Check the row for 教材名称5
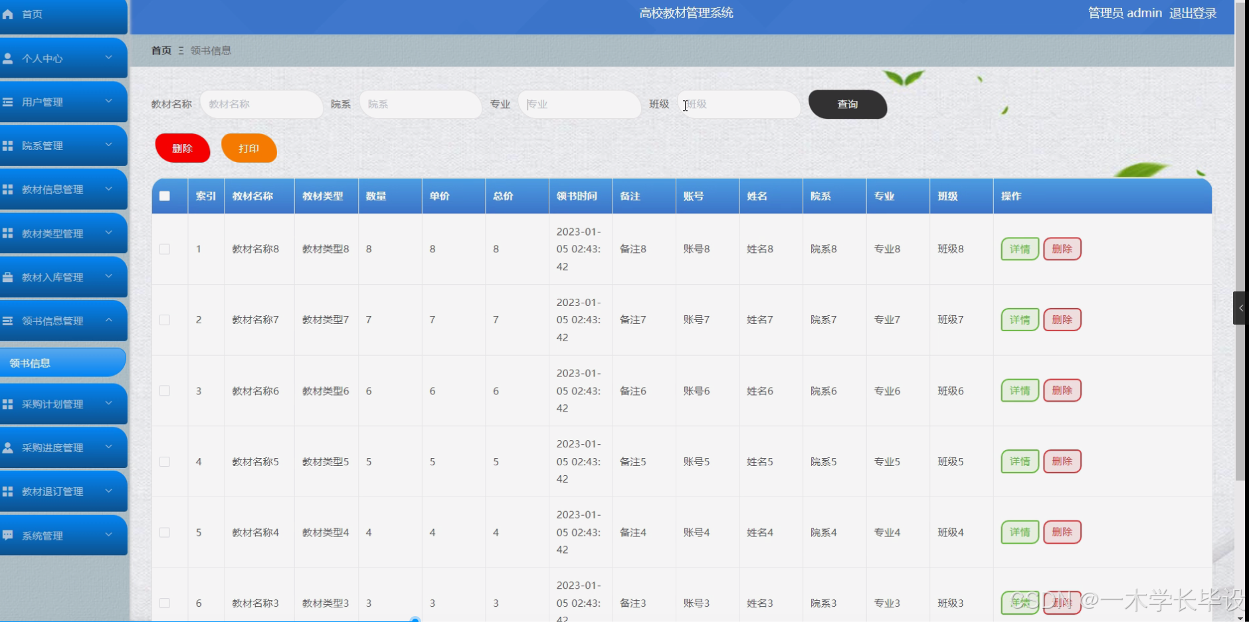Image resolution: width=1249 pixels, height=622 pixels. pyautogui.click(x=165, y=461)
